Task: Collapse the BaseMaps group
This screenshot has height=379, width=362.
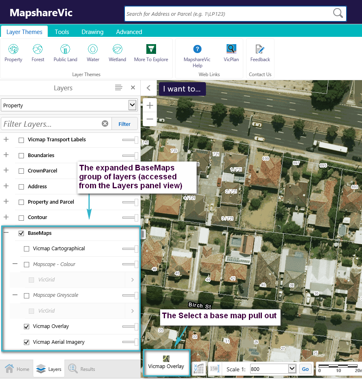Action: [6, 232]
